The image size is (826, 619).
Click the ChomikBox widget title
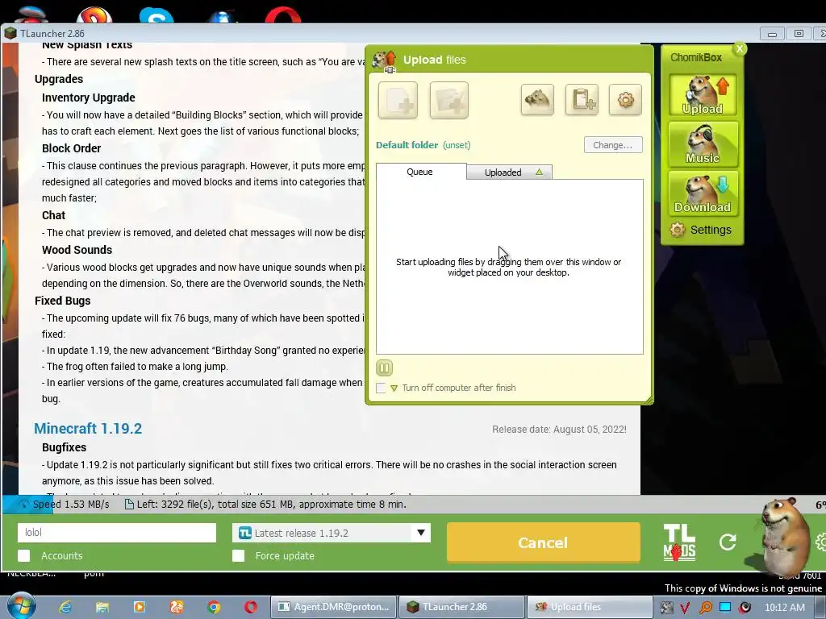coord(696,57)
